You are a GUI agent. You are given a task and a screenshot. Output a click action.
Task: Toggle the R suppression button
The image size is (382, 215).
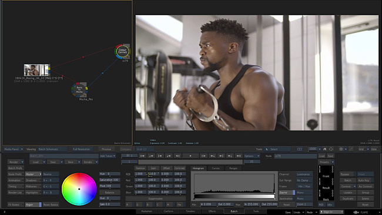click(x=129, y=204)
